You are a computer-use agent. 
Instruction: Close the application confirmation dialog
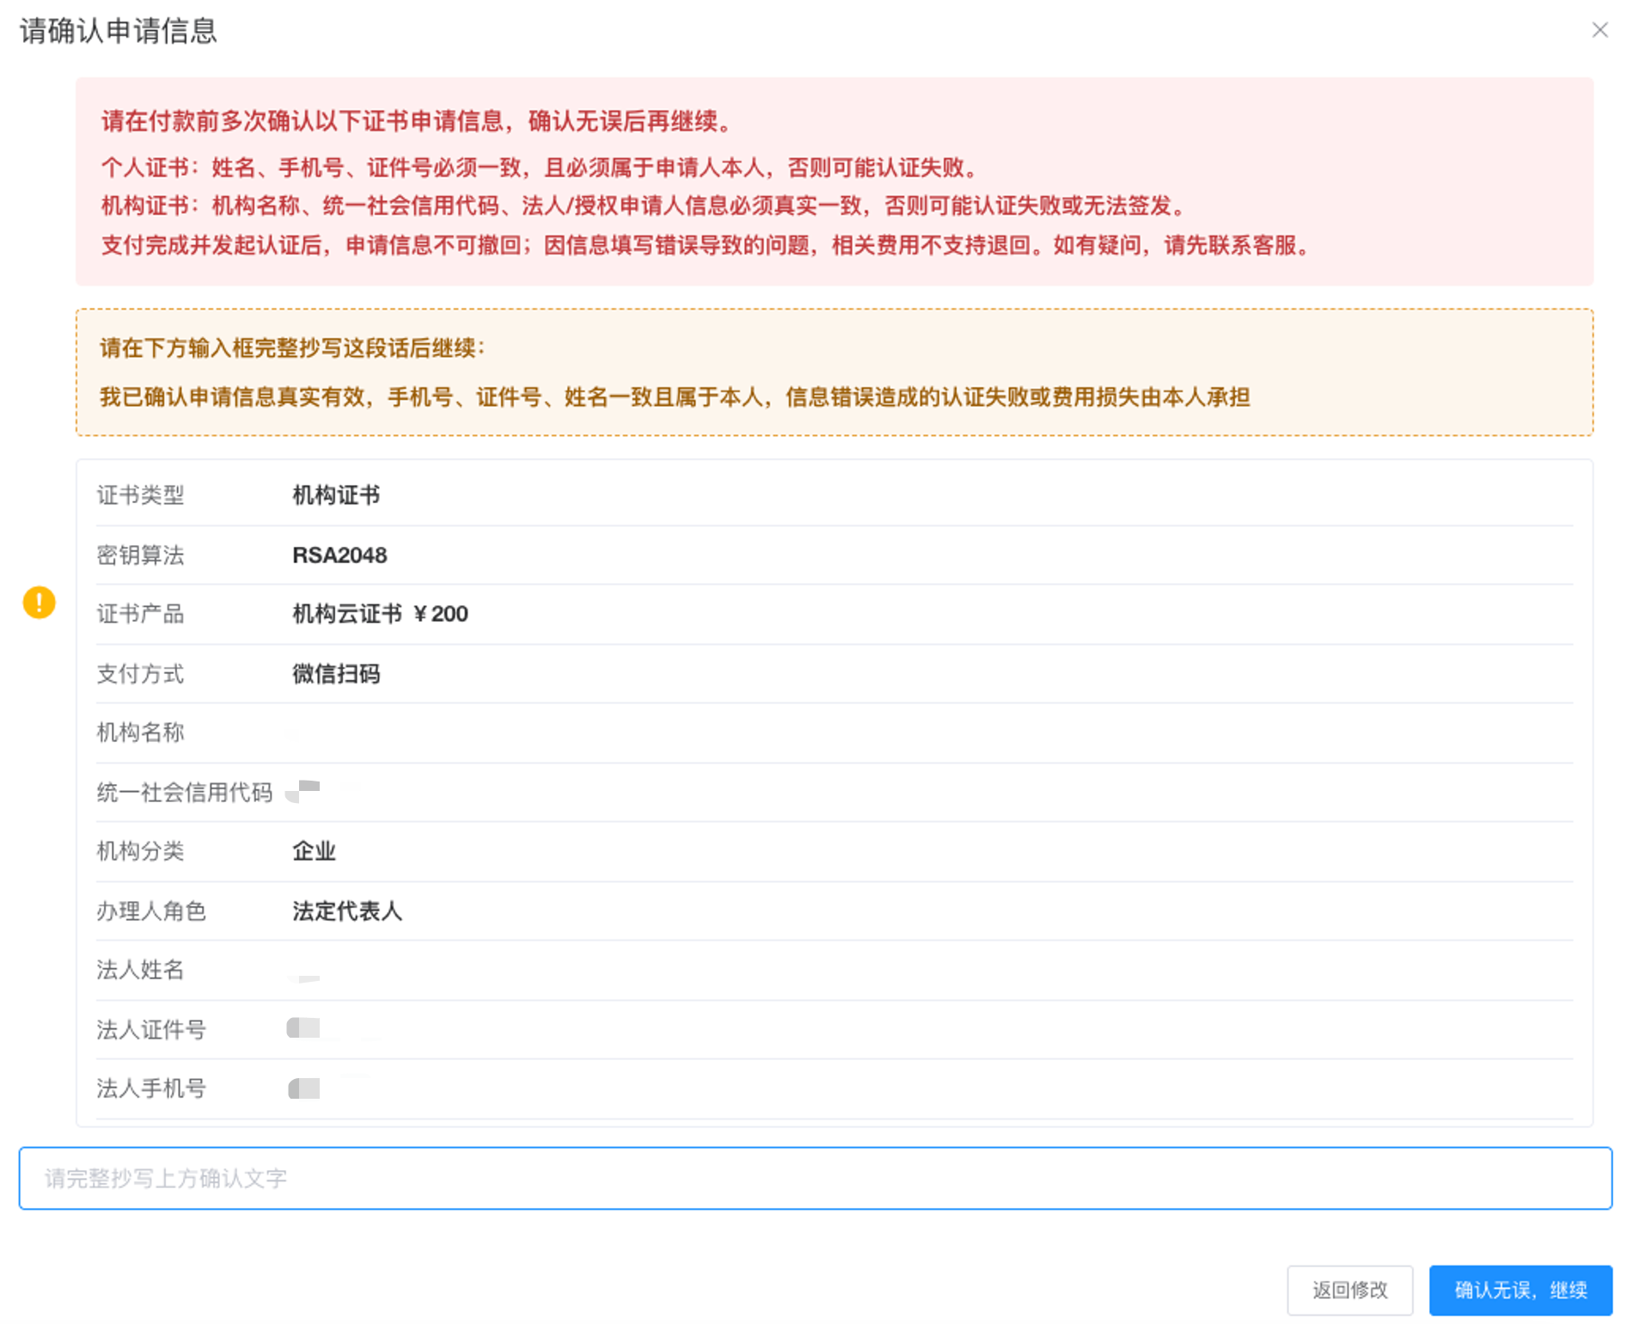(x=1599, y=30)
